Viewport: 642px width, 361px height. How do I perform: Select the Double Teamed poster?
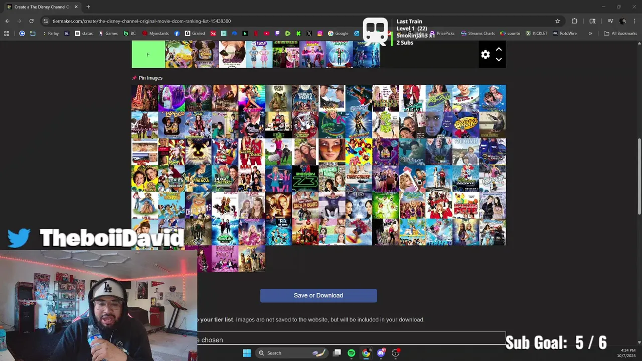pos(252,151)
